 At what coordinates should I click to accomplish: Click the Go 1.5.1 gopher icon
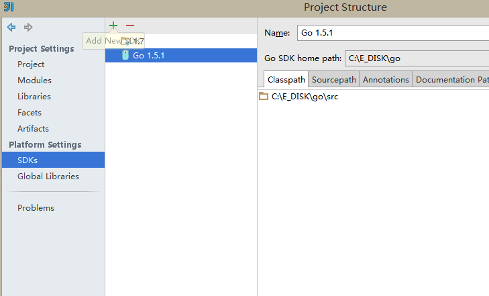[125, 55]
